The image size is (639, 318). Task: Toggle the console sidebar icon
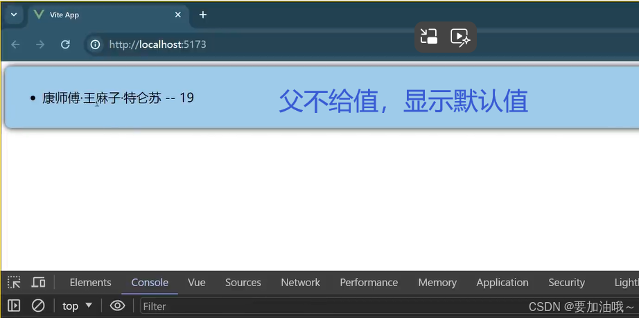tap(15, 306)
